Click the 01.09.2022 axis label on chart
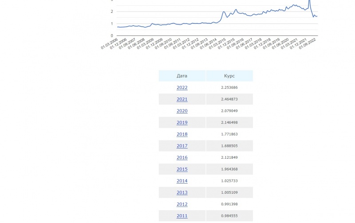Screen dimensions: 355x223 pyautogui.click(x=310, y=46)
